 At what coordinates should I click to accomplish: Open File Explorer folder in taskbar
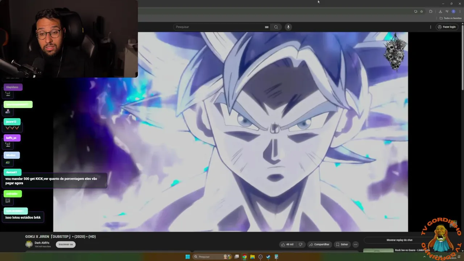click(x=252, y=257)
